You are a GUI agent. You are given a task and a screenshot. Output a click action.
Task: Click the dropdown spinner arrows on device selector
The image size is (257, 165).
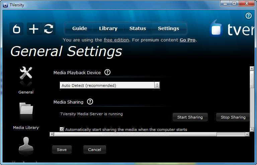157,85
